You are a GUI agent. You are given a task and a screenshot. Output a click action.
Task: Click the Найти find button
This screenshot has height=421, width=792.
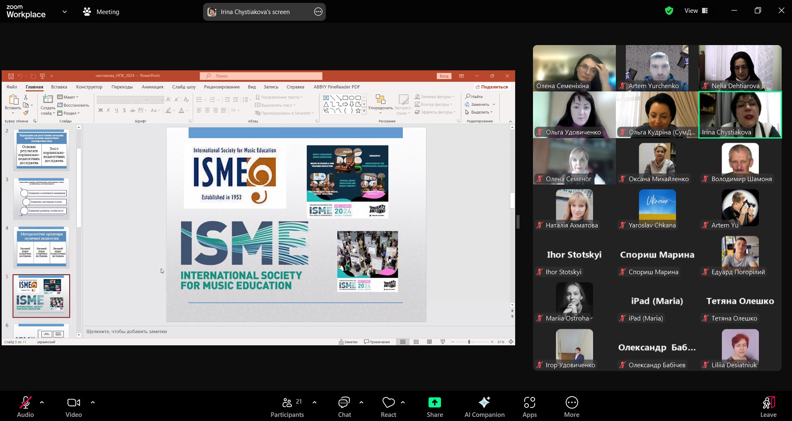click(x=474, y=96)
